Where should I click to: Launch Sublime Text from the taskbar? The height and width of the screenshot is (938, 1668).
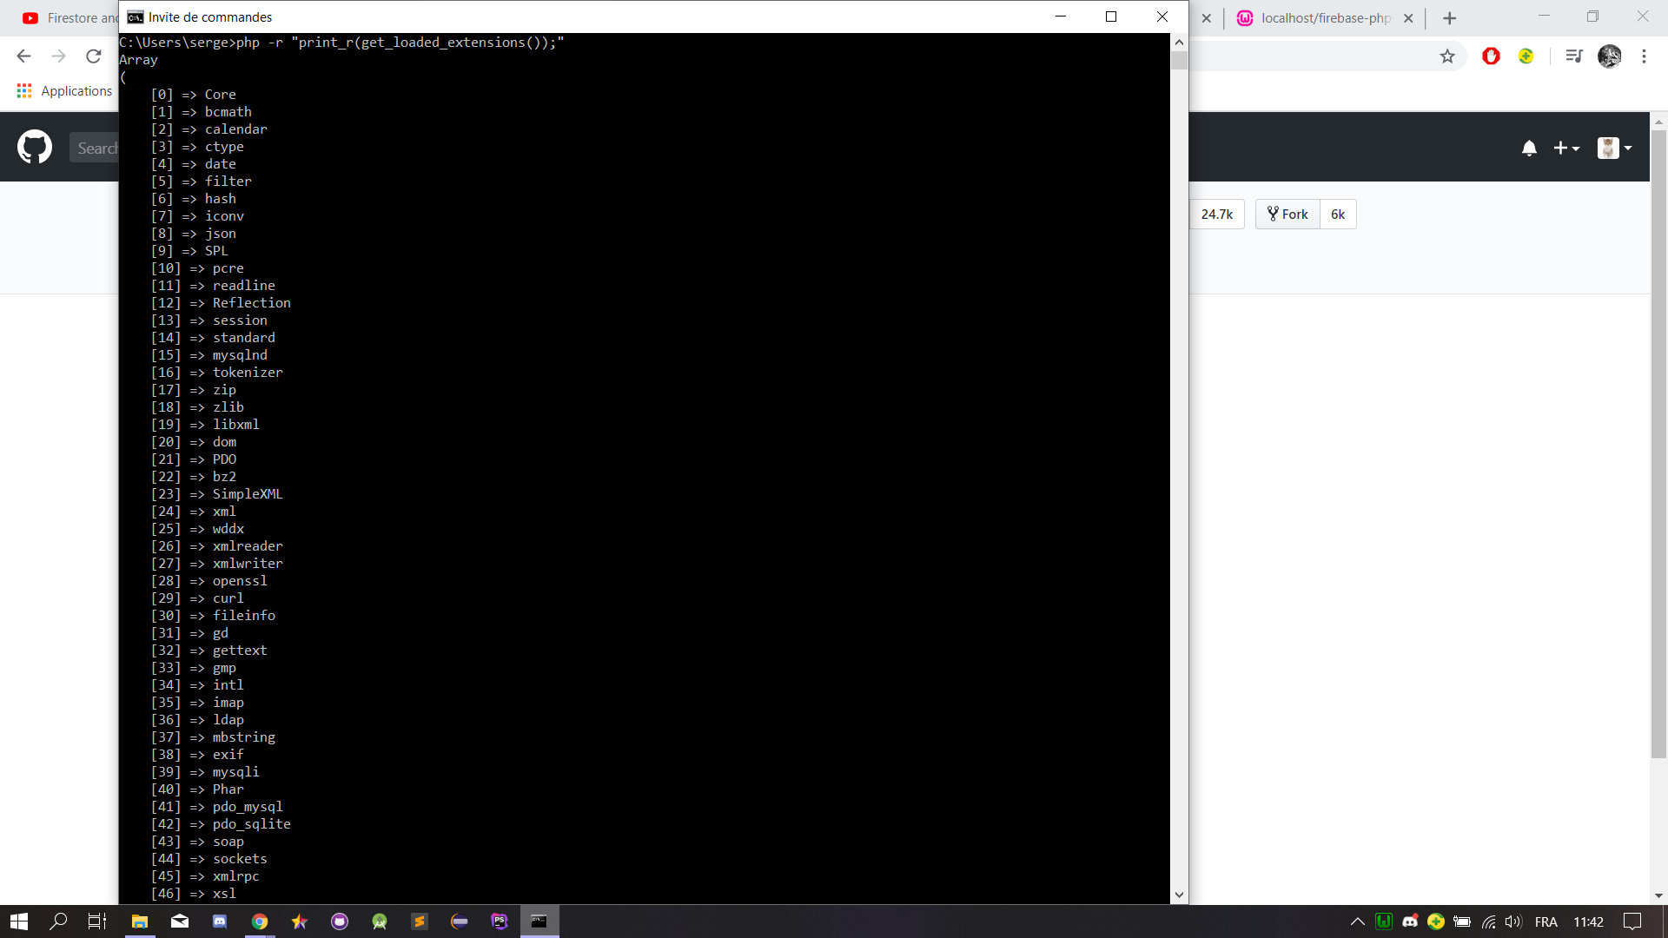pos(420,921)
